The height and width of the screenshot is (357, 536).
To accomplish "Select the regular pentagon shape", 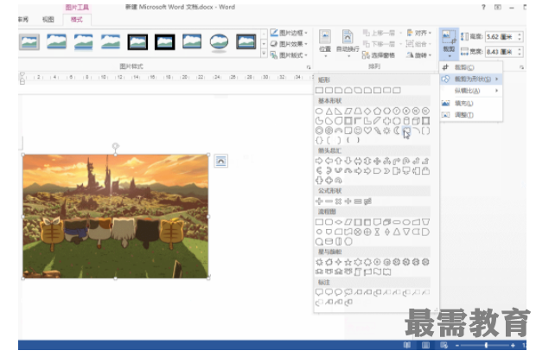I will point(377,112).
